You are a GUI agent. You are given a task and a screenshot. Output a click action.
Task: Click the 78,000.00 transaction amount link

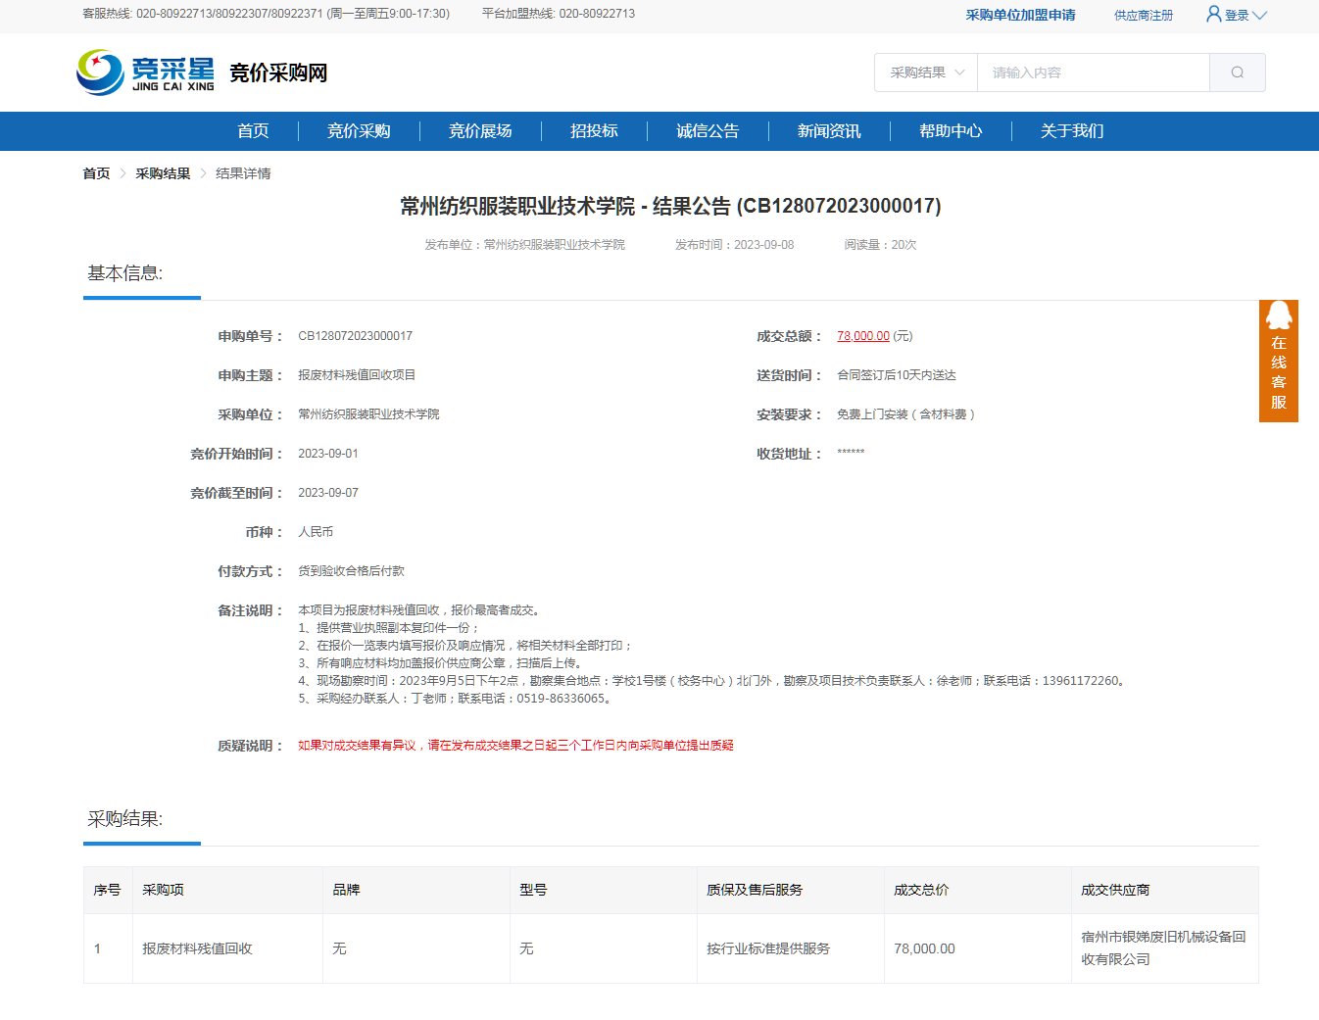click(x=862, y=336)
